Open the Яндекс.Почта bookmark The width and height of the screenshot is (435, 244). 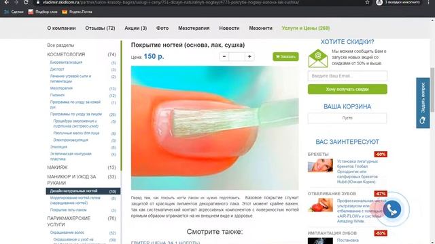(x=77, y=12)
